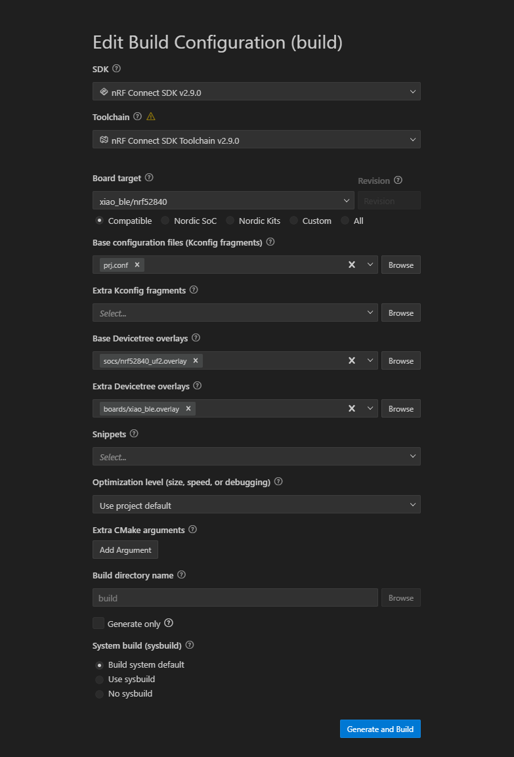This screenshot has height=757, width=514.
Task: Click the Generate and Build button
Action: pos(380,729)
